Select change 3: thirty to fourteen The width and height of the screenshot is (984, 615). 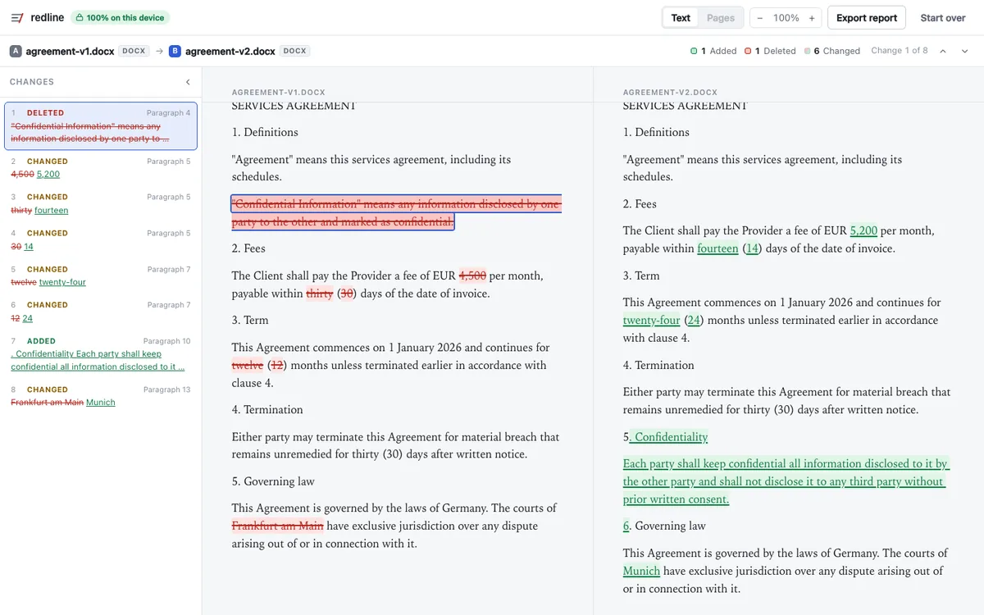click(x=101, y=203)
